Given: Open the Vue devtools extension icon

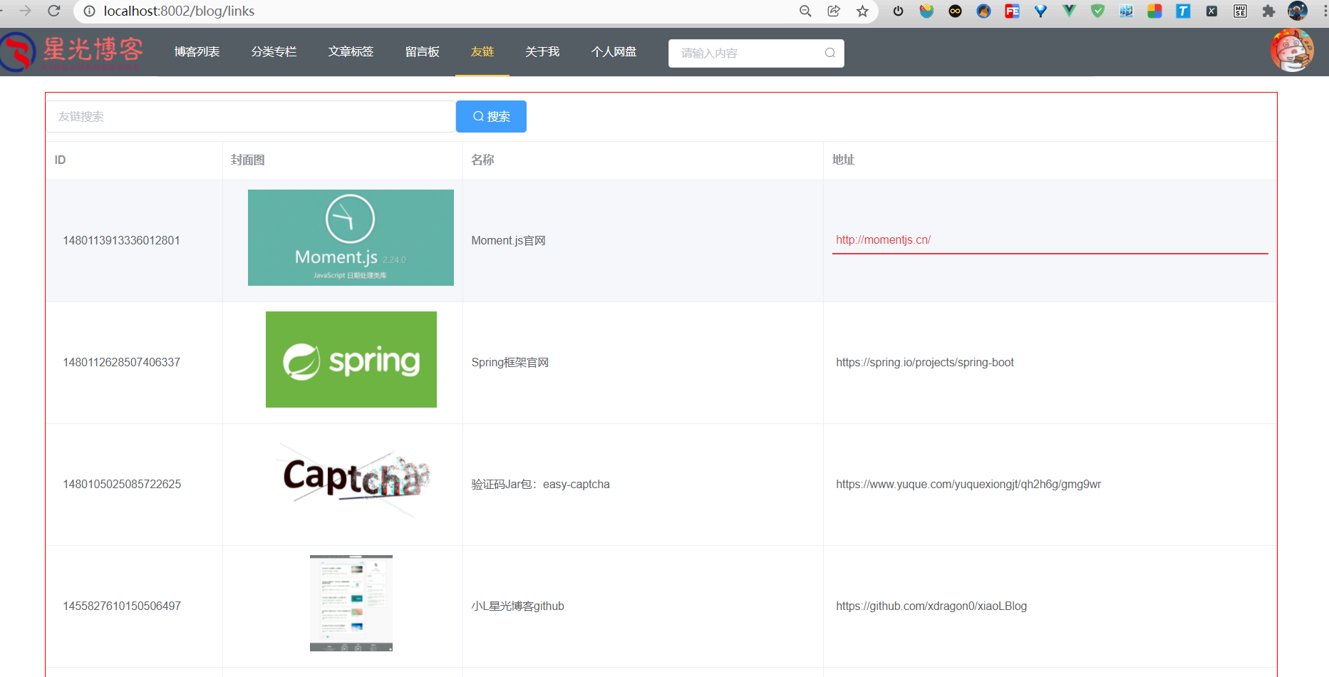Looking at the screenshot, I should 1069,11.
